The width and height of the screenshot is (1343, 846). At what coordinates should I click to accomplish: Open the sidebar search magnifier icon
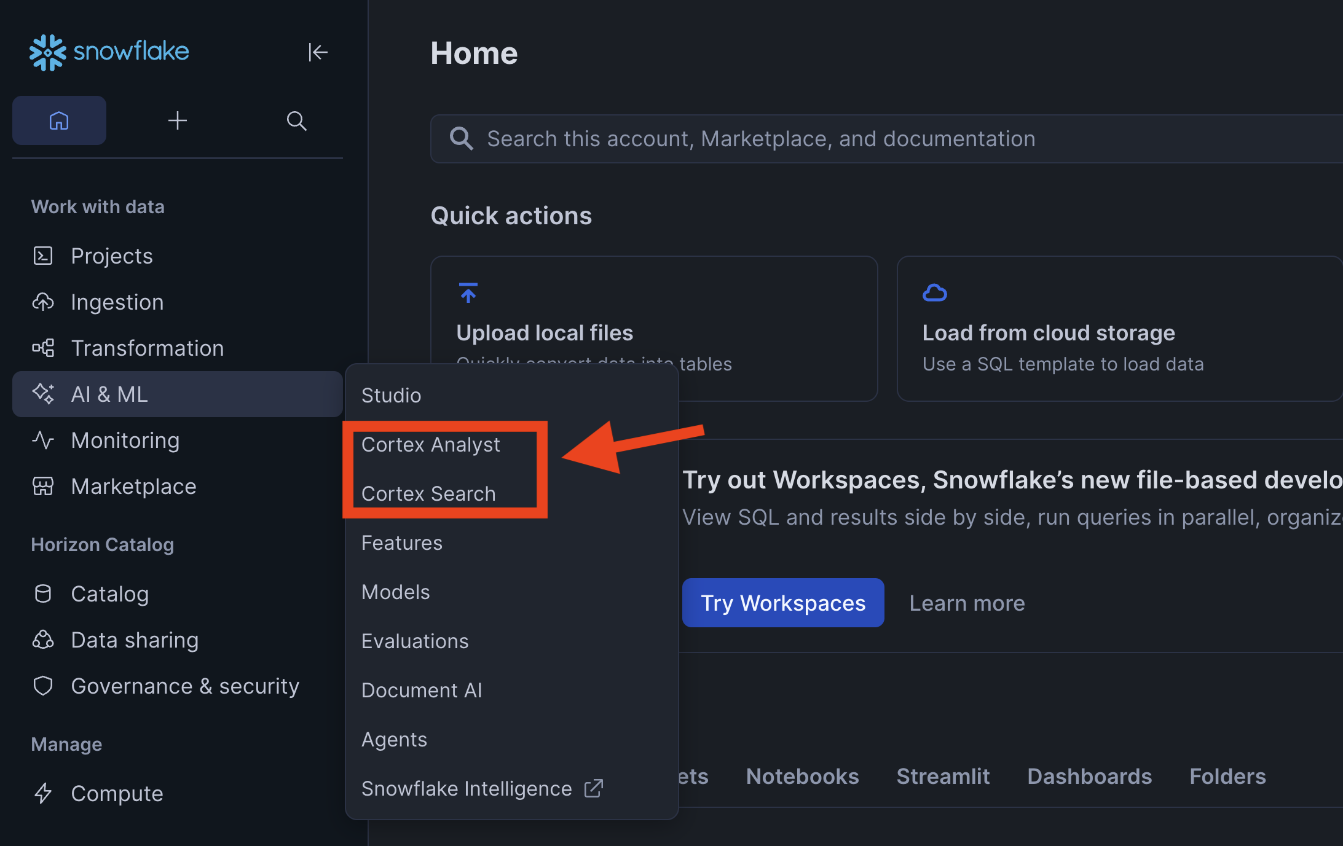point(296,120)
